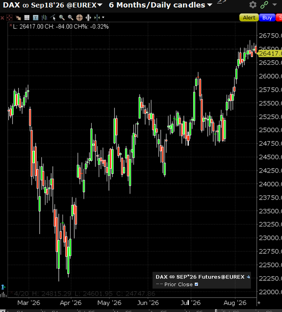Click the 26000 price axis label
The width and height of the screenshot is (282, 312).
click(x=270, y=76)
